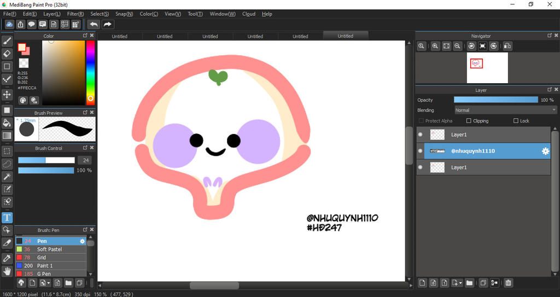
Task: Delete layer using trash icon
Action: pyautogui.click(x=508, y=283)
